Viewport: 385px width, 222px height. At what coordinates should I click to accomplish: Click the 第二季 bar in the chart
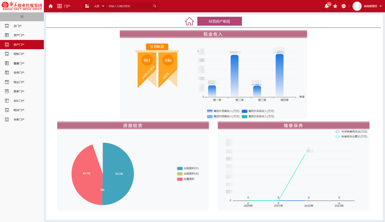(234, 76)
